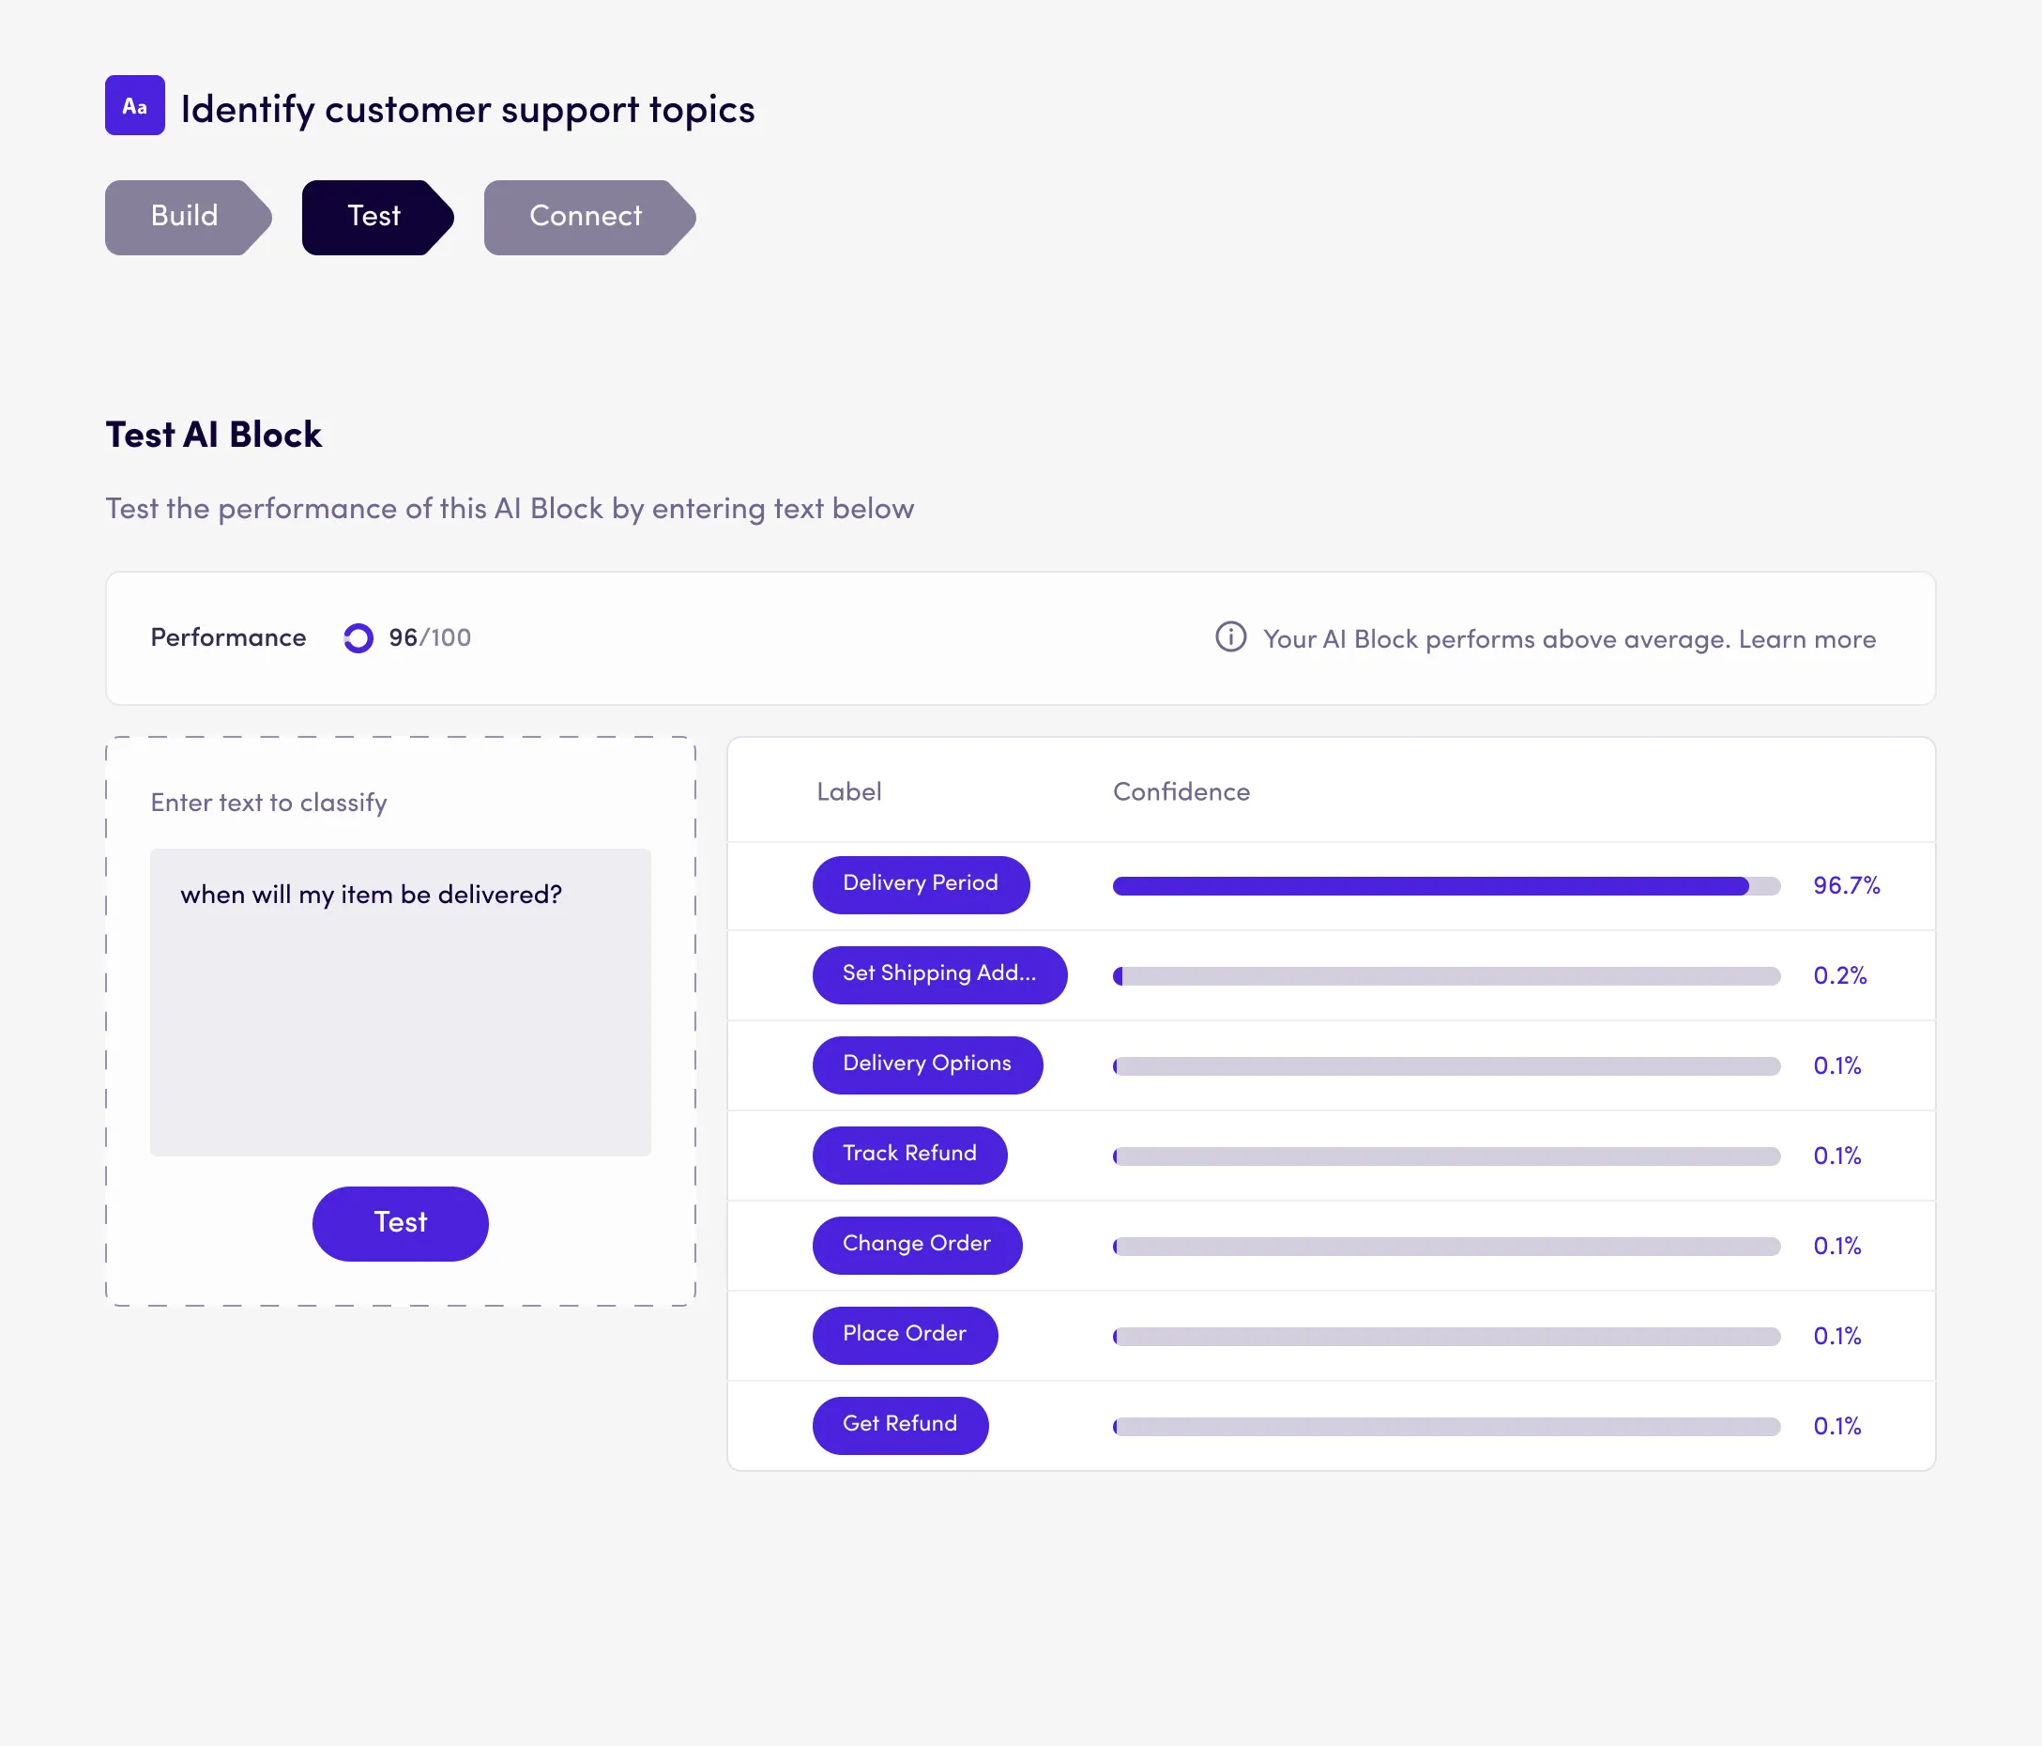This screenshot has height=1746, width=2042.
Task: Click the Confidence column header
Action: [x=1181, y=790]
